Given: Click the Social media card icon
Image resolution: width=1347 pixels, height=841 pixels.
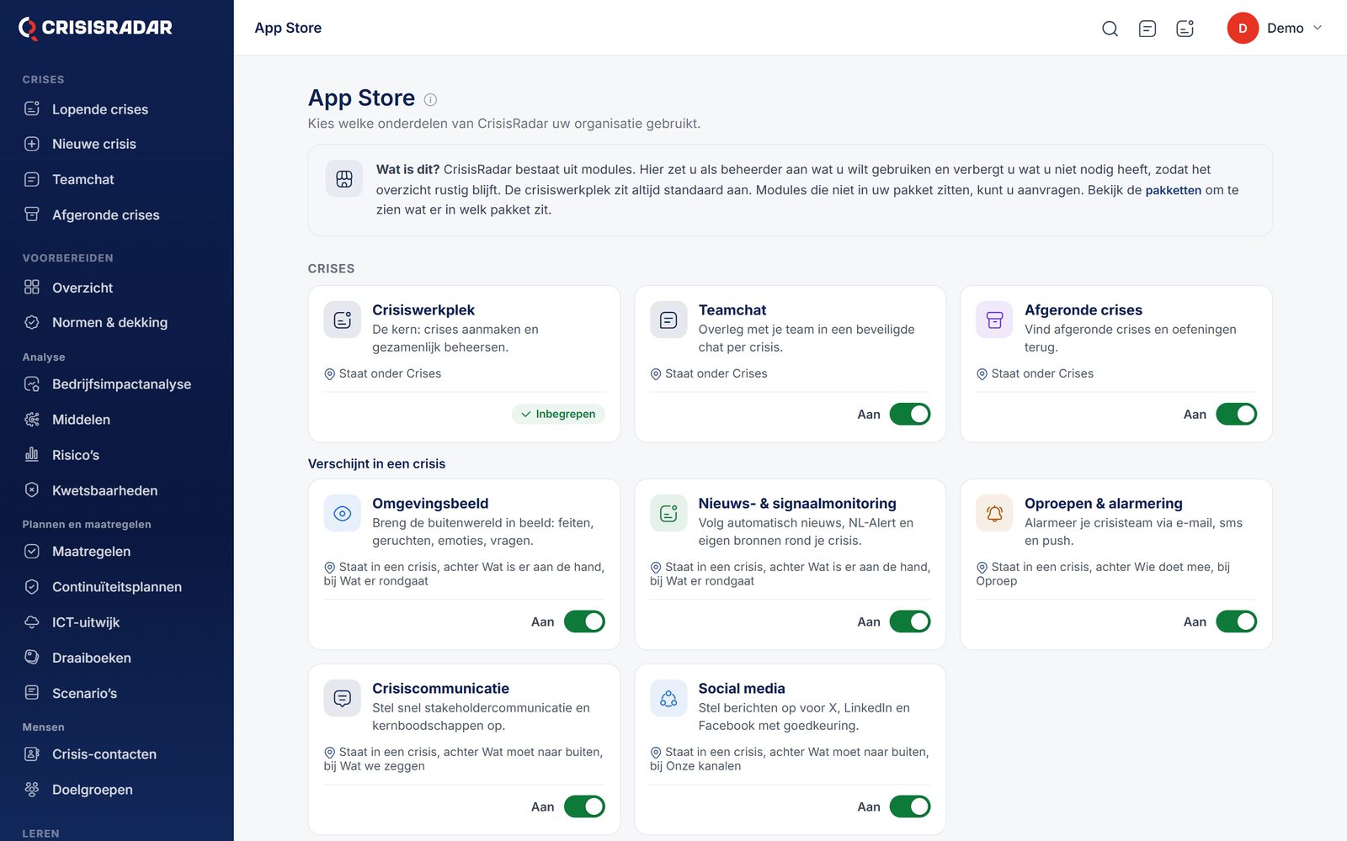Looking at the screenshot, I should click(x=668, y=699).
